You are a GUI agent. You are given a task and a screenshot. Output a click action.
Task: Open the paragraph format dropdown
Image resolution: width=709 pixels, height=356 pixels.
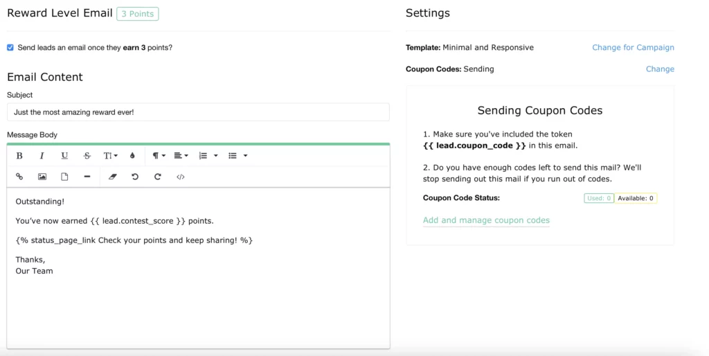click(x=159, y=156)
